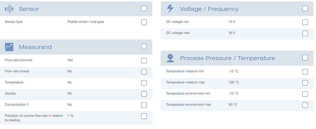Image resolution: width=316 pixels, height=129 pixels.
Task: Enable the Flow rate (volume) checkbox
Action: (144, 61)
